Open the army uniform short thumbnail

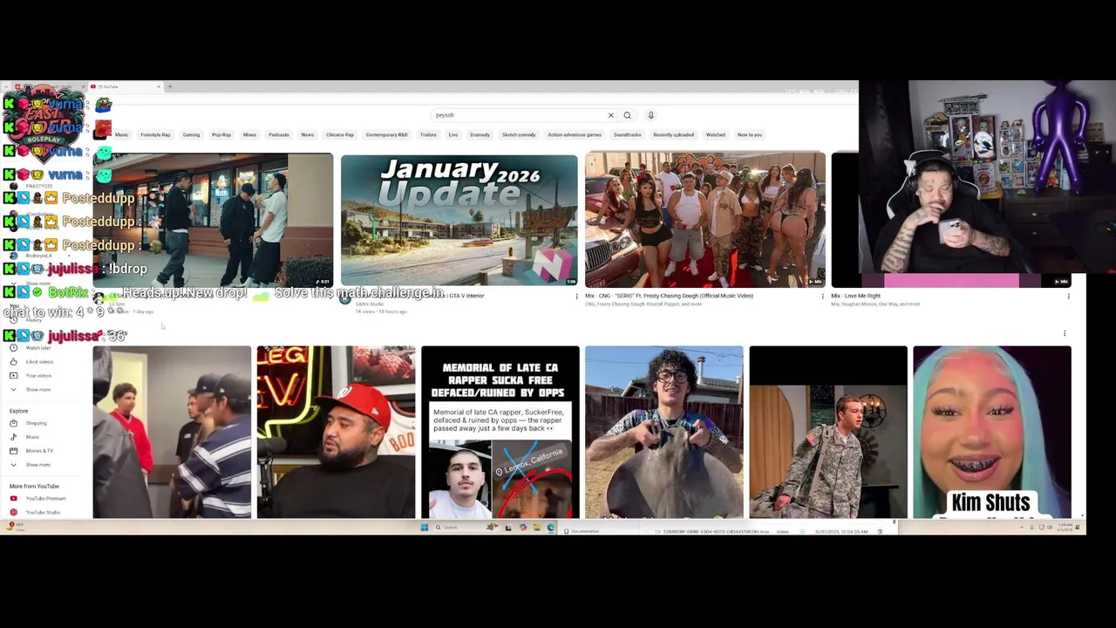(x=828, y=432)
